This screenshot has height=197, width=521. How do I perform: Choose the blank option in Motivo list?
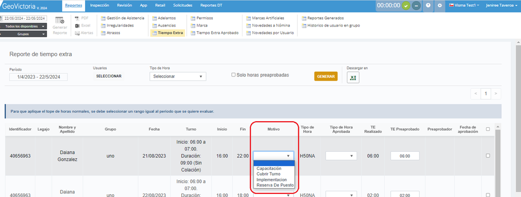pos(274,163)
